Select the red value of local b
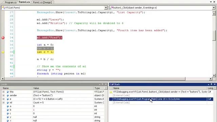Image resolution: width=217 pixels, height=122 pixels. tap(34, 110)
